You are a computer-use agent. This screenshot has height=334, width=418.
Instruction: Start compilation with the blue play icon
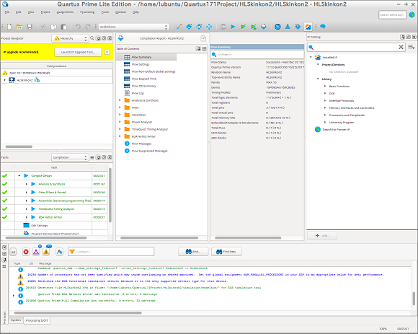(x=234, y=27)
